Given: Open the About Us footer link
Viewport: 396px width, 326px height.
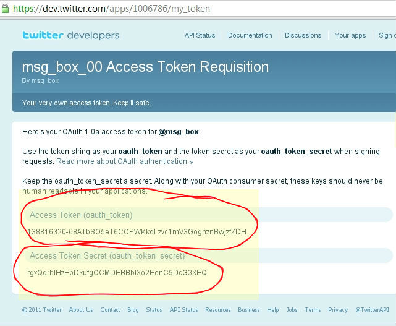Looking at the screenshot, I should [81, 309].
